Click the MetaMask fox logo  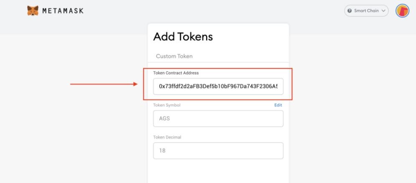click(33, 10)
